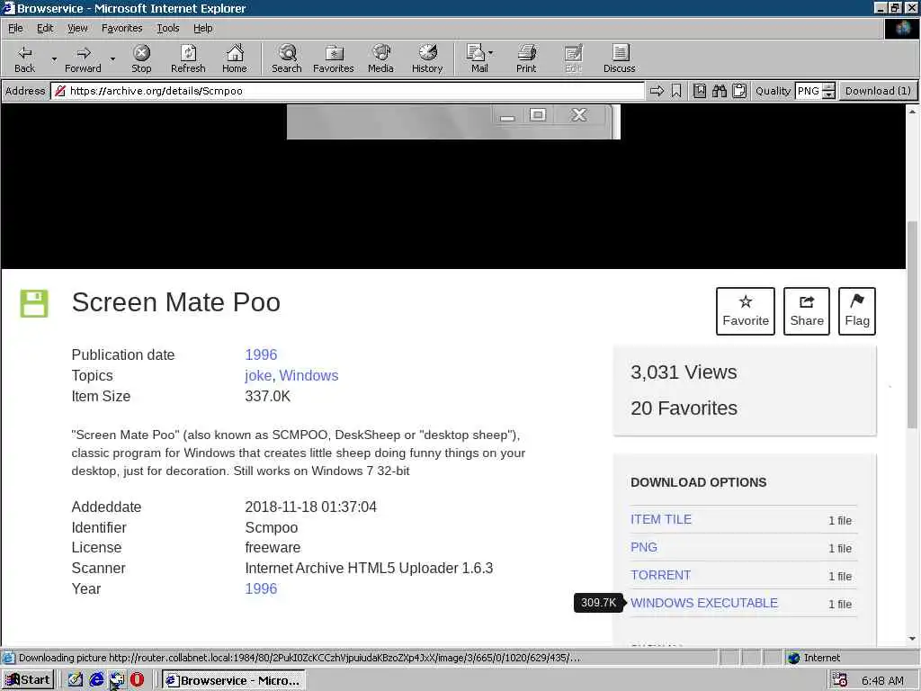
Task: Click the first quick launch notepad icon
Action: click(76, 680)
